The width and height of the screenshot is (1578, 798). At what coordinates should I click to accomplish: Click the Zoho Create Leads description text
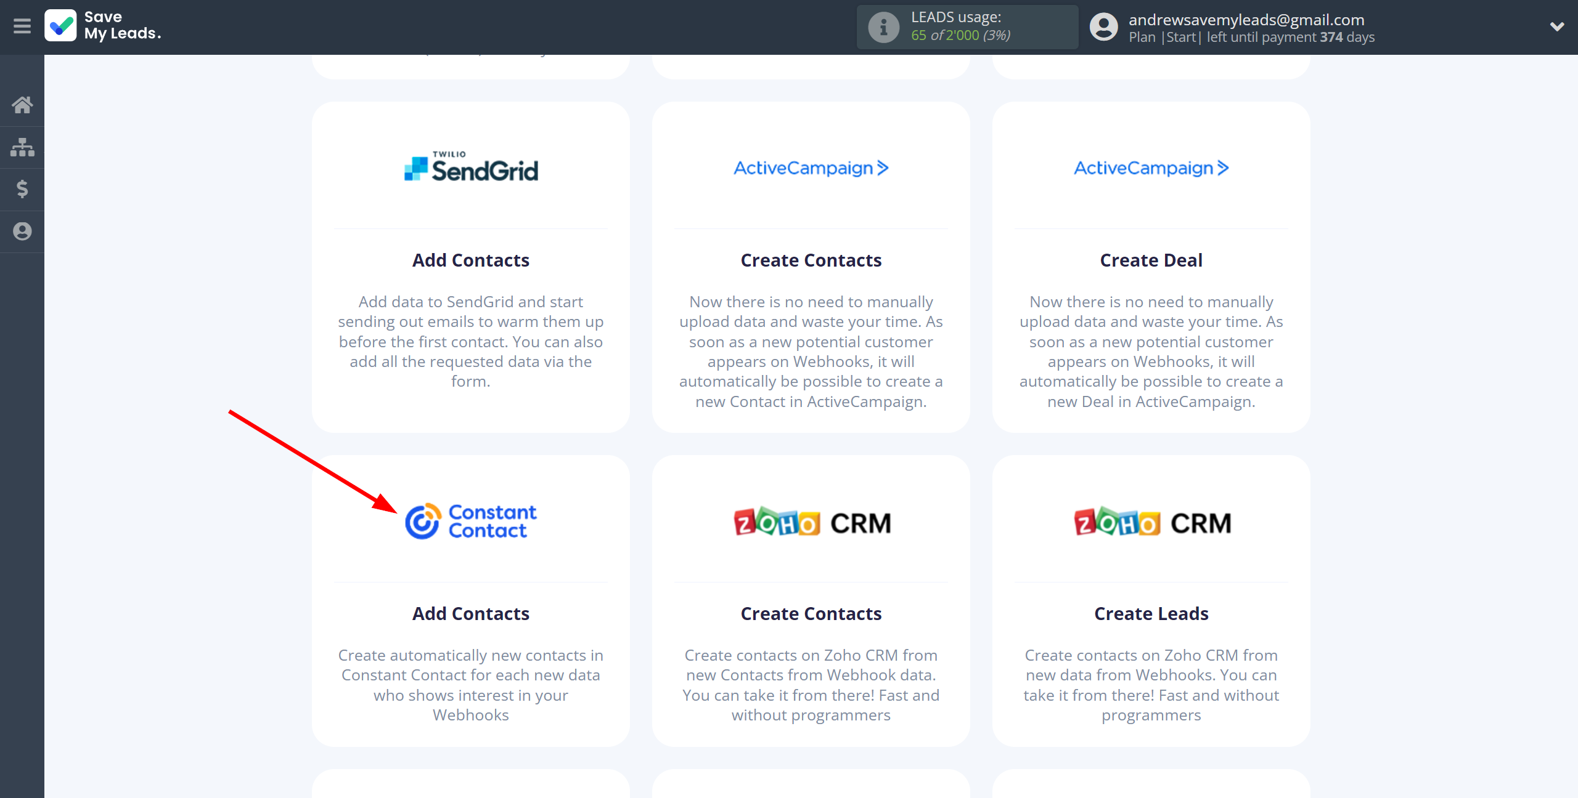coord(1151,685)
